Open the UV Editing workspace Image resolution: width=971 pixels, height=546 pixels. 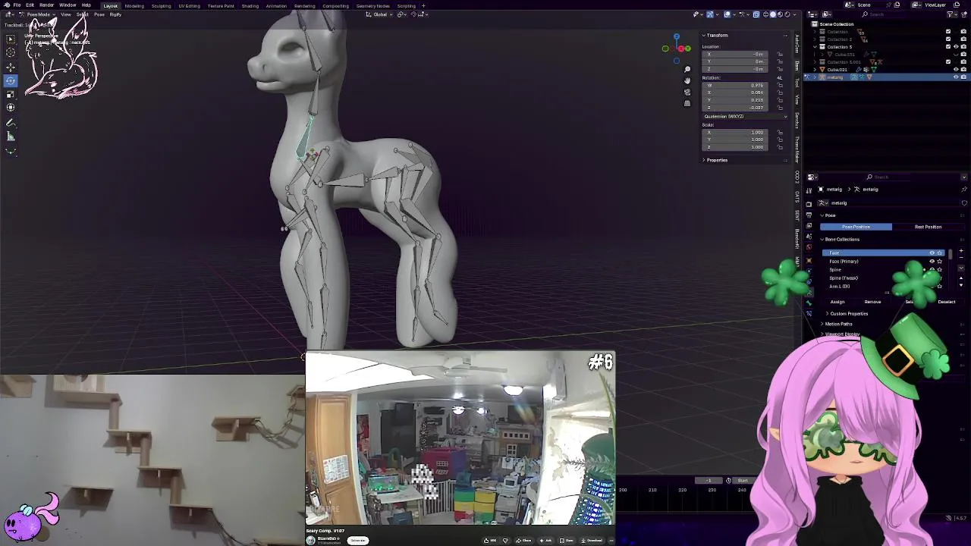pos(189,5)
